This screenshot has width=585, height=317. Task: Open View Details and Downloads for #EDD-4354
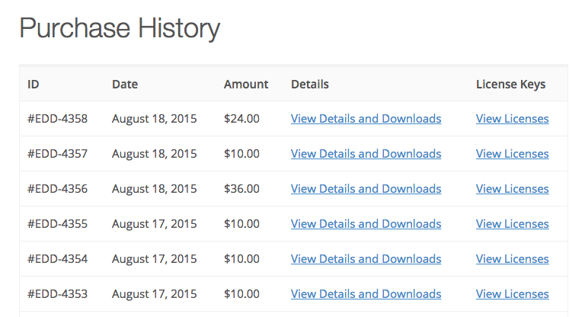366,259
